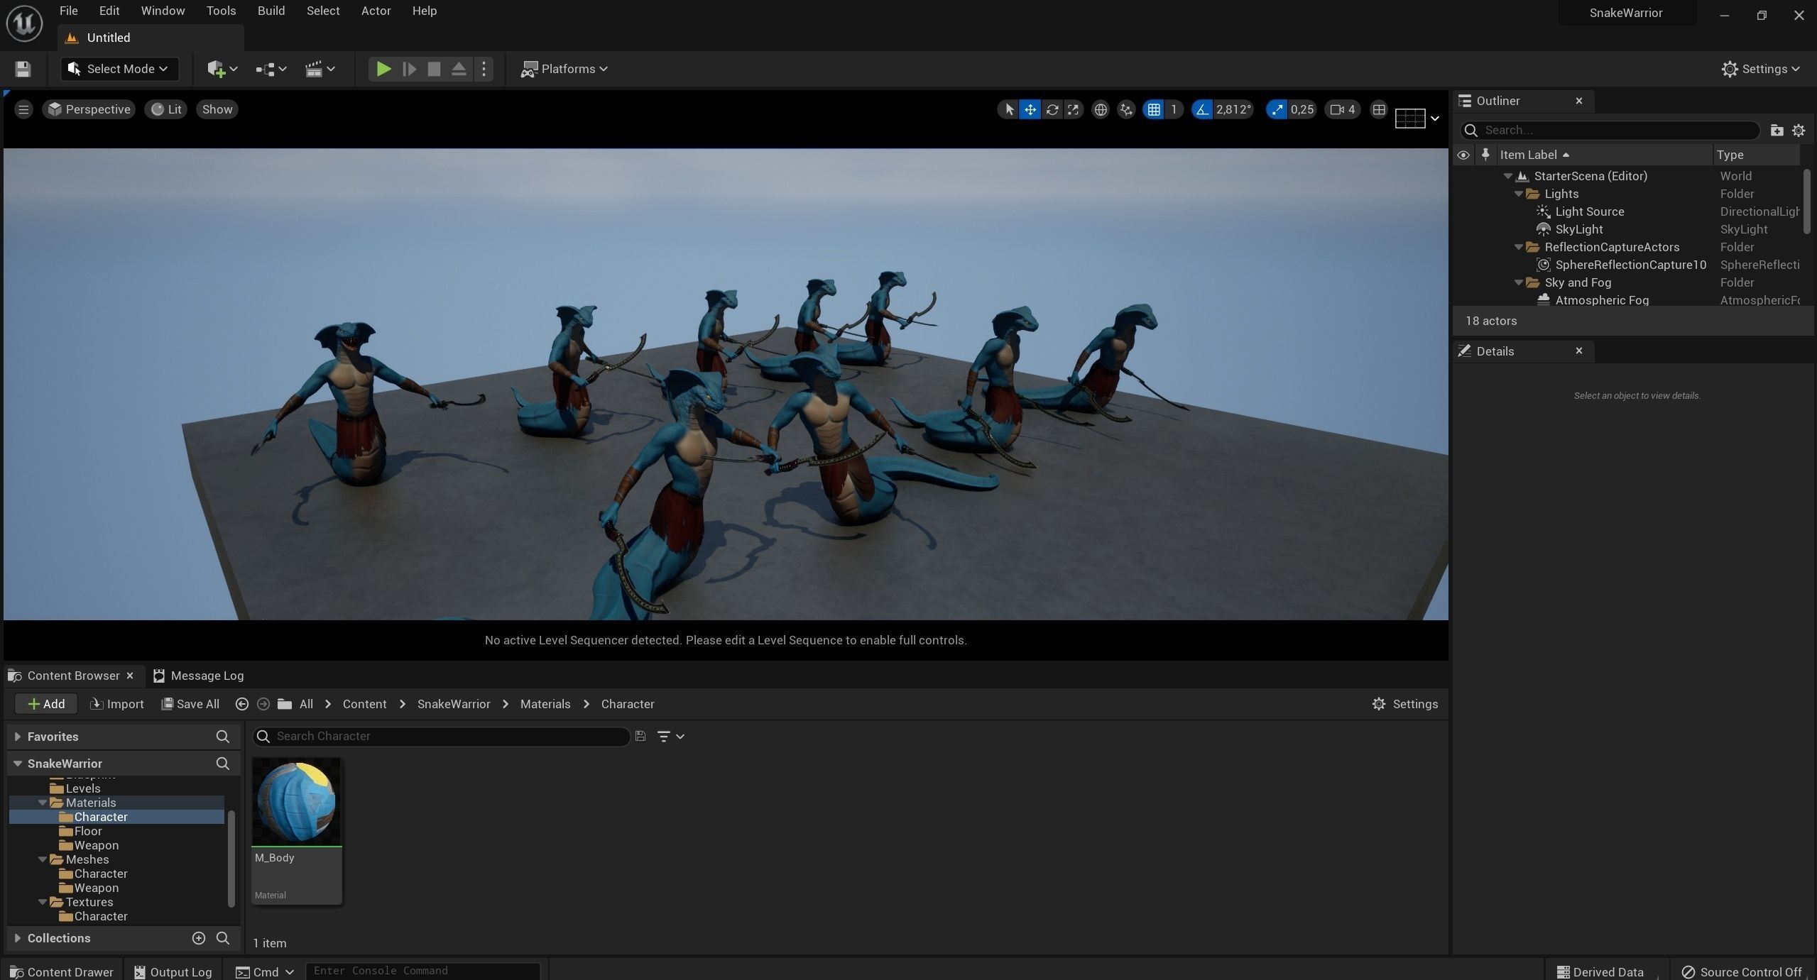1817x980 pixels.
Task: Toggle rotation angle snapping
Action: pos(1202,109)
